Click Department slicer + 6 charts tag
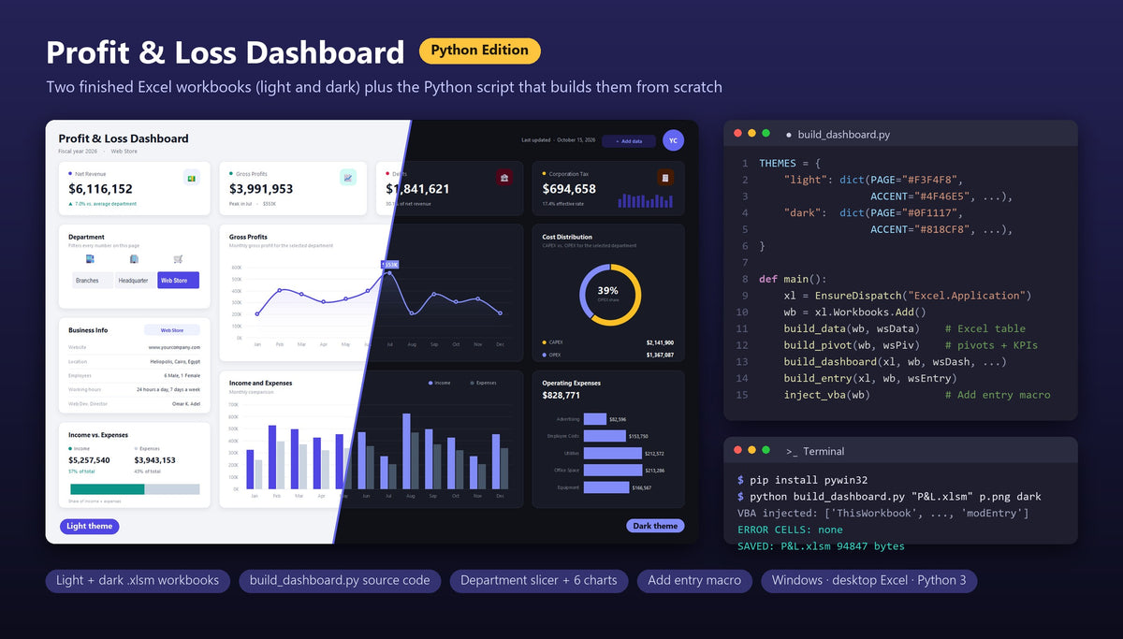The width and height of the screenshot is (1123, 639). click(539, 580)
